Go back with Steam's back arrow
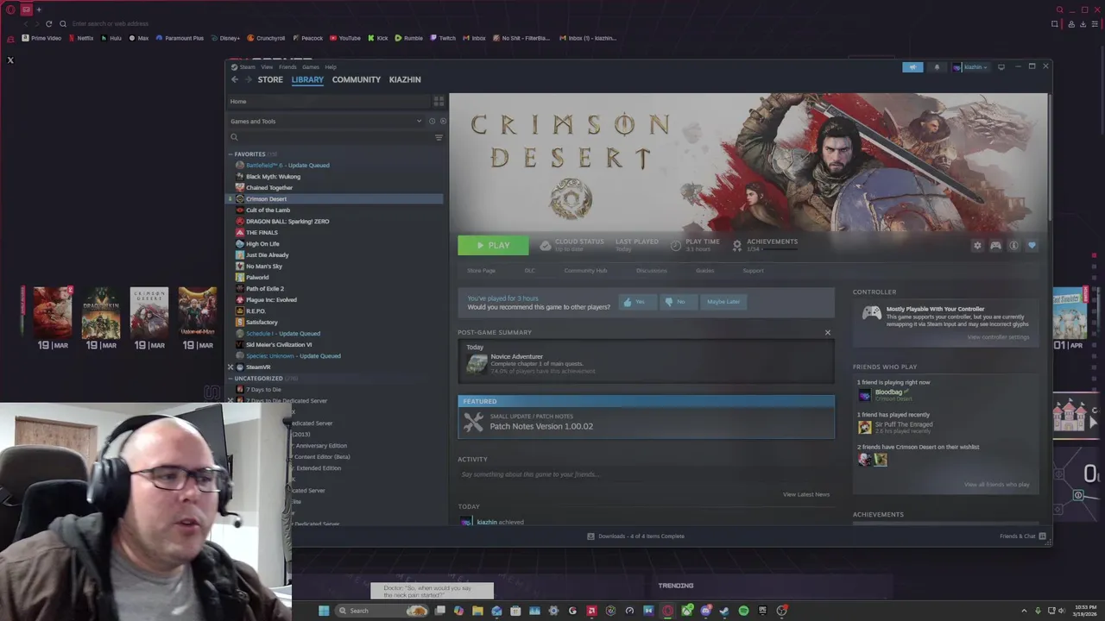 click(235, 79)
